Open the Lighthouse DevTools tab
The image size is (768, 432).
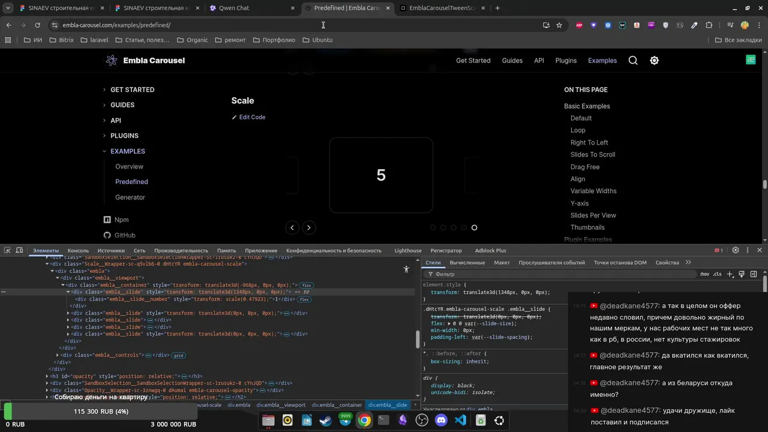point(408,250)
